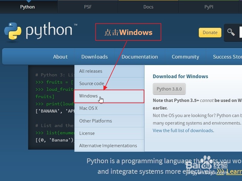Select Alternative Implementations
Viewport: 242px width, 181px height.
108,145
